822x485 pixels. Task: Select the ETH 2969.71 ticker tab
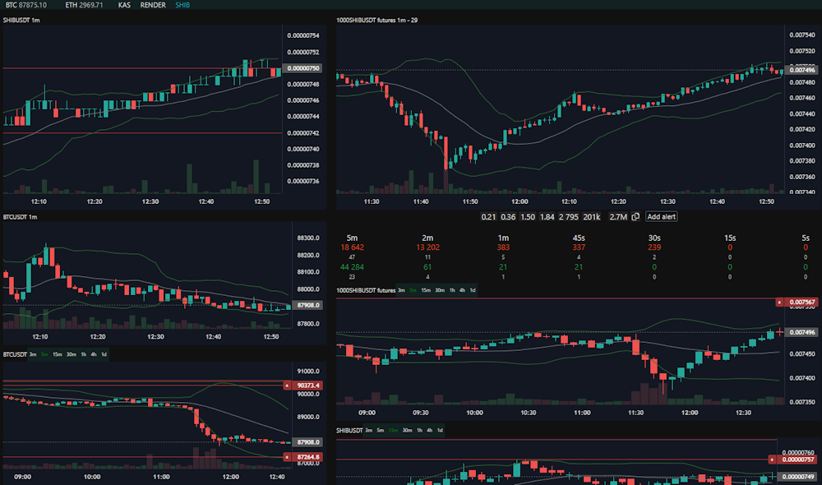click(83, 5)
